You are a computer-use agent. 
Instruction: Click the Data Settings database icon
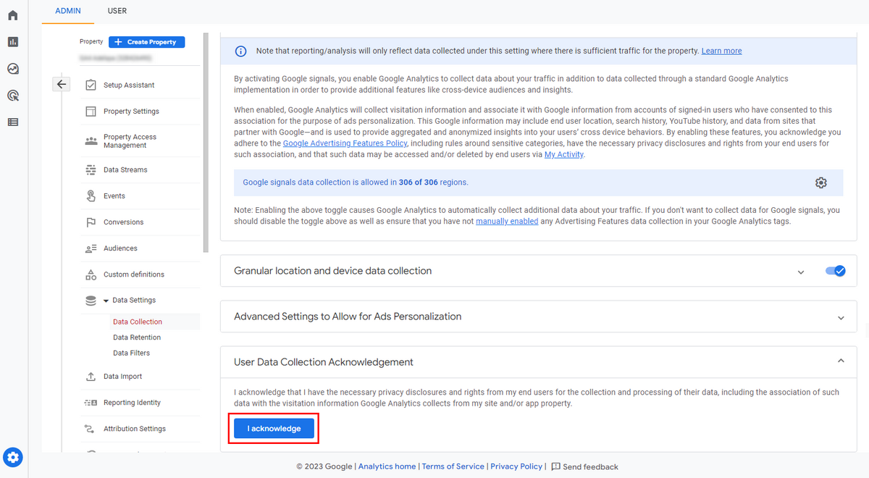click(91, 300)
